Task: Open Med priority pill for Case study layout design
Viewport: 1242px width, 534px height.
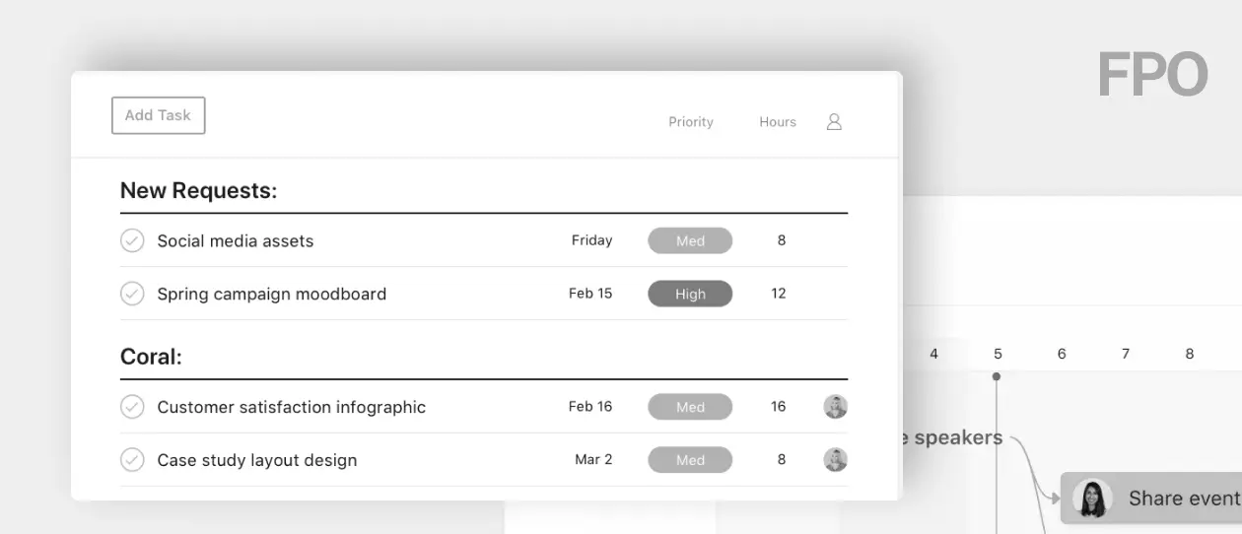Action: (x=690, y=460)
